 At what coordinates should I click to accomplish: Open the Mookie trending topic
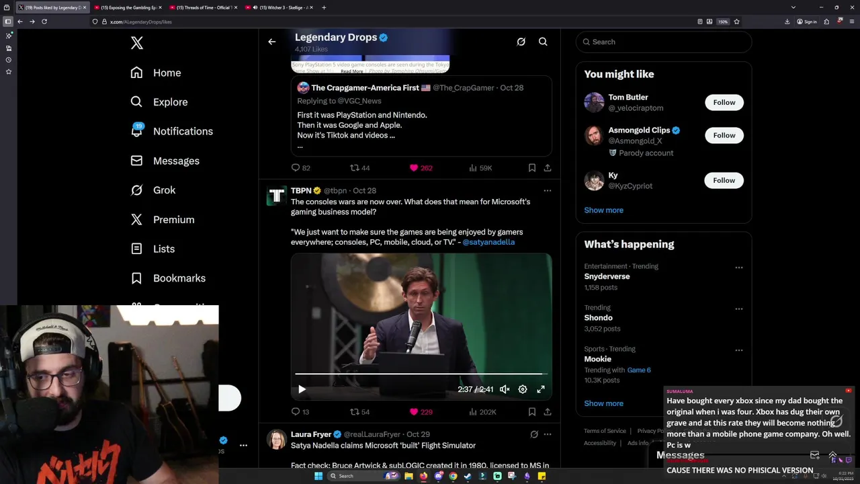[x=597, y=359]
